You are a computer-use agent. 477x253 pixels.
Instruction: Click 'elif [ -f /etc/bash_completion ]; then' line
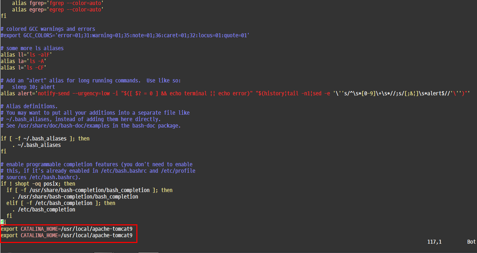[x=61, y=203]
